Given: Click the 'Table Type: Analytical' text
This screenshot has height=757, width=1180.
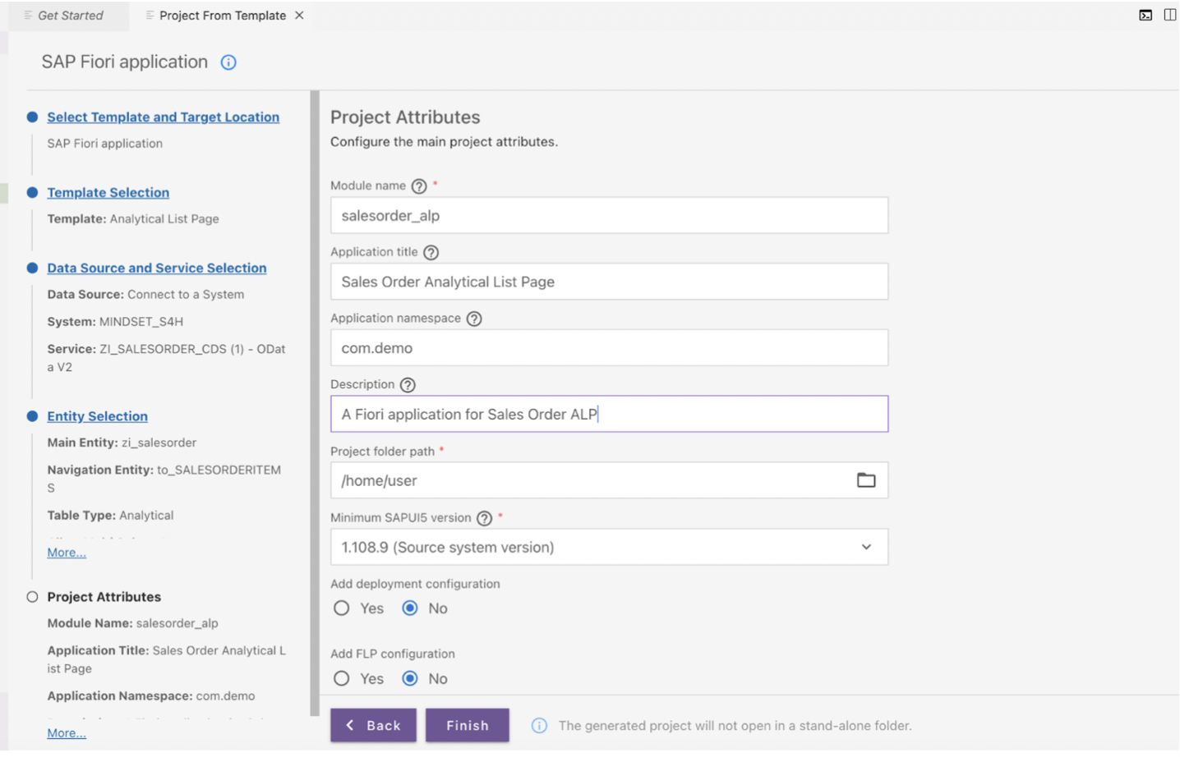Looking at the screenshot, I should point(110,516).
